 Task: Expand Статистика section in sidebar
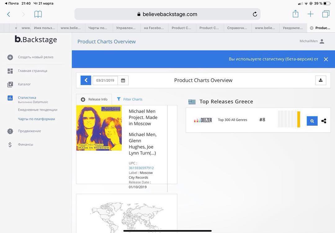(x=27, y=98)
